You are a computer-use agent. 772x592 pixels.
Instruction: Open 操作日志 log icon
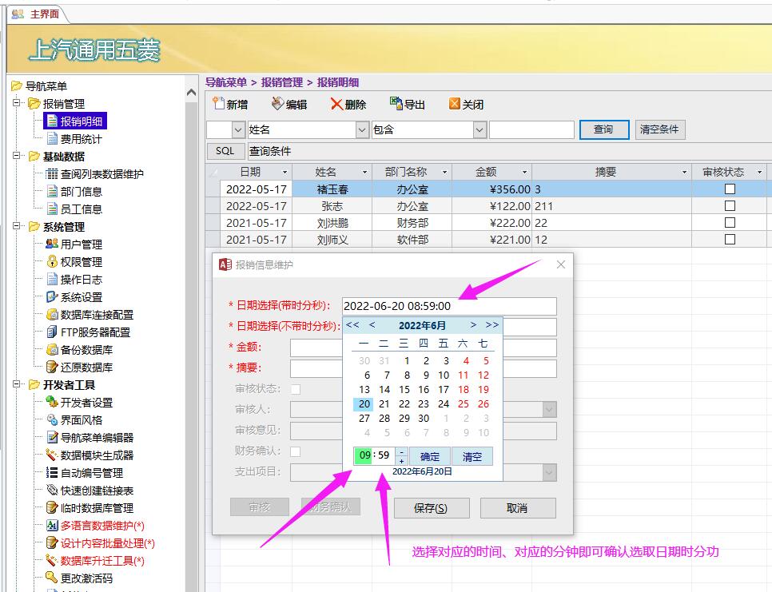[52, 280]
